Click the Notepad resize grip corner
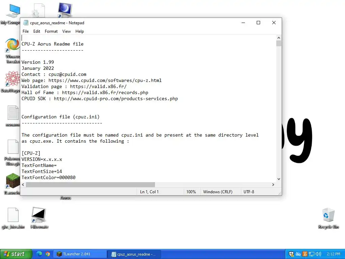 (x=280, y=193)
